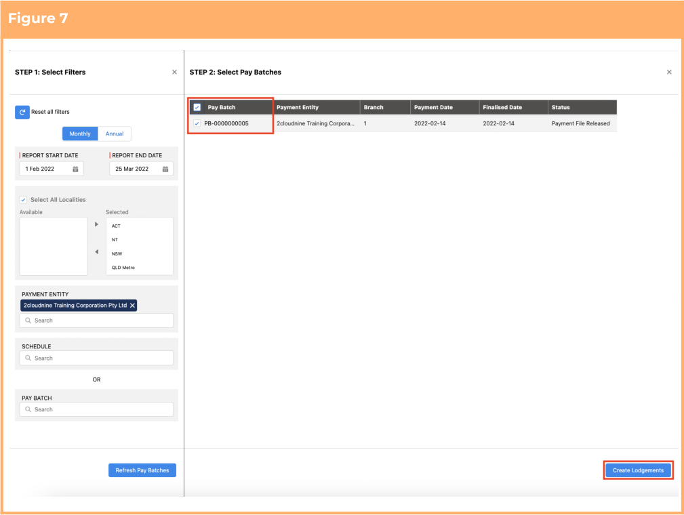Toggle the Select All Localities checkbox
Screen dimensions: 684x515
(x=23, y=200)
